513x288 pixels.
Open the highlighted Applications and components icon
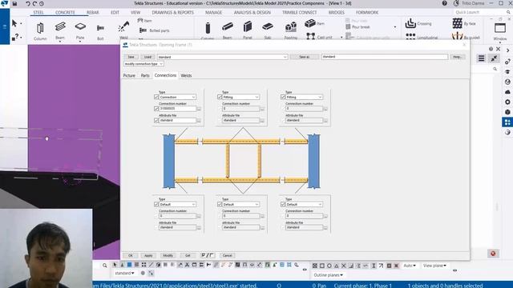coord(507,122)
